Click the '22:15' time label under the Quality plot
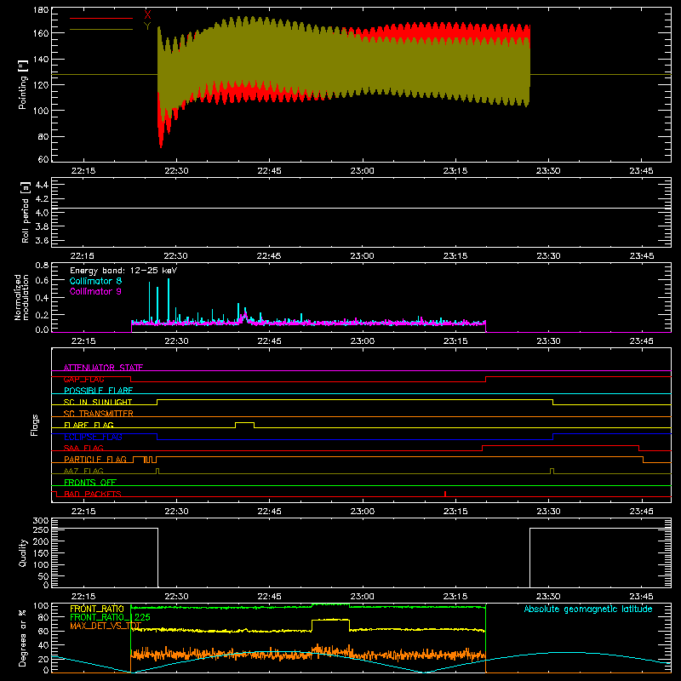The height and width of the screenshot is (681, 681). pyautogui.click(x=83, y=597)
